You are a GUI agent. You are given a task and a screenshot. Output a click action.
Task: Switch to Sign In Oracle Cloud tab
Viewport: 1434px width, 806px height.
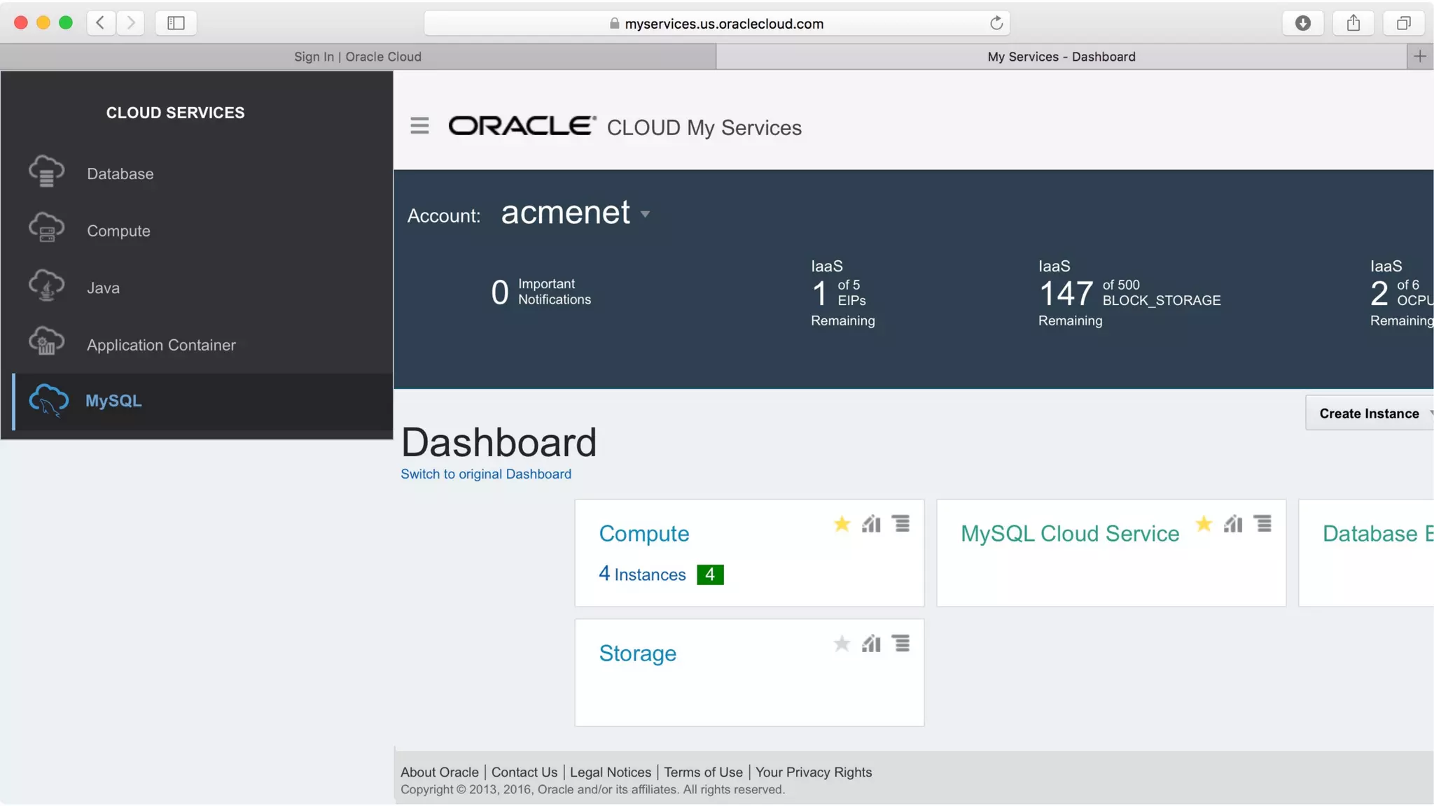(358, 57)
